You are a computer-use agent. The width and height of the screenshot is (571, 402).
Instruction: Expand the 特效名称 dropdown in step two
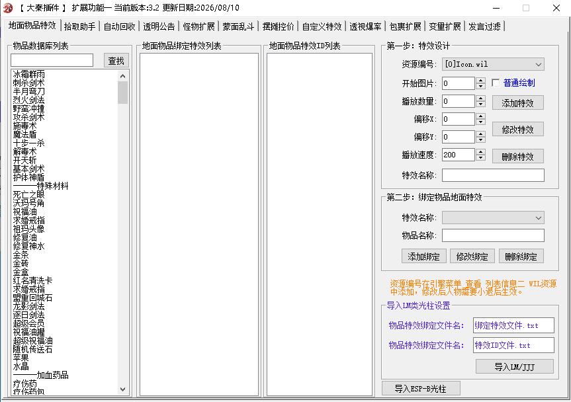(x=493, y=218)
